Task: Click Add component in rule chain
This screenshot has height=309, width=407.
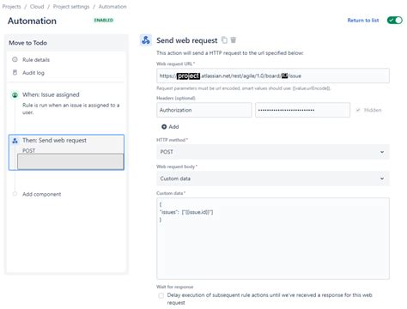Action: 42,194
